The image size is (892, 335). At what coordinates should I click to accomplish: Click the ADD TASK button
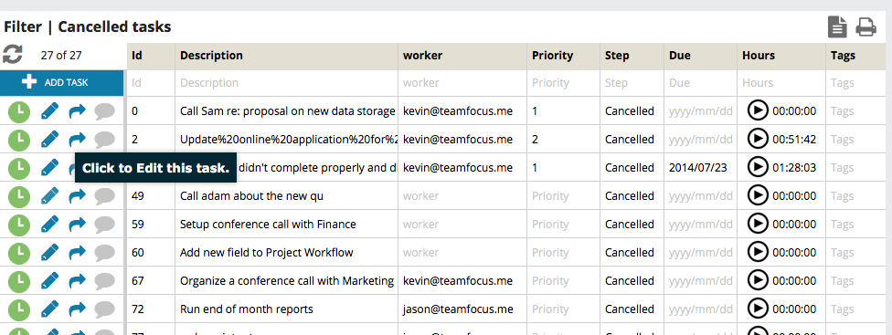(62, 83)
